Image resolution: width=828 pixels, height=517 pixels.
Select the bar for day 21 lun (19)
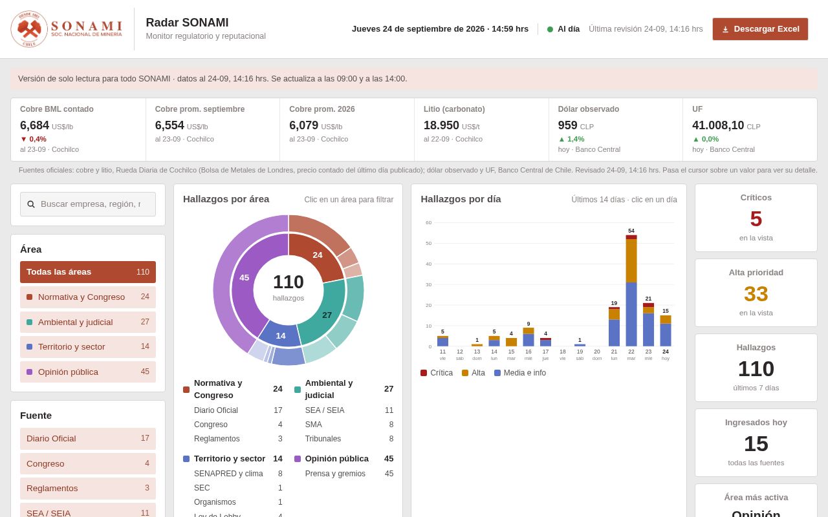click(x=614, y=327)
